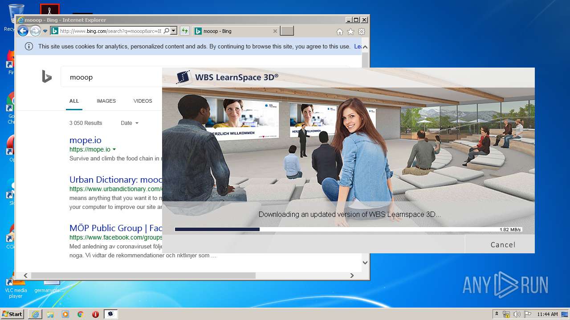Viewport: 570px width, 320px height.
Task: Open the MÖP Public Group result link
Action: pos(116,228)
